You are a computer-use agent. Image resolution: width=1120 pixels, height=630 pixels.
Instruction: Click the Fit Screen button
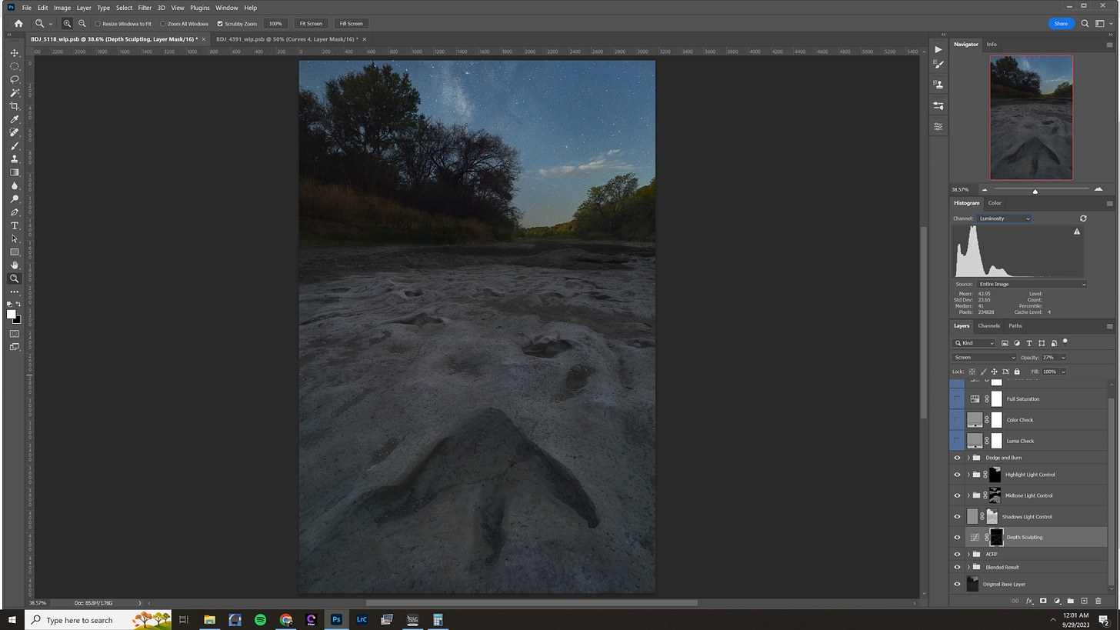click(x=311, y=24)
